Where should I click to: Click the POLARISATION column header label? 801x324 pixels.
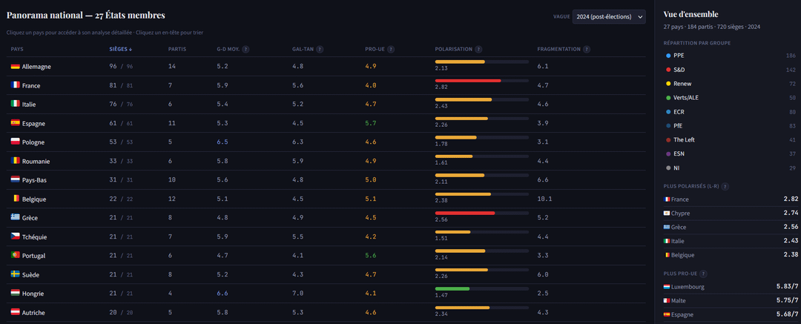click(x=453, y=50)
